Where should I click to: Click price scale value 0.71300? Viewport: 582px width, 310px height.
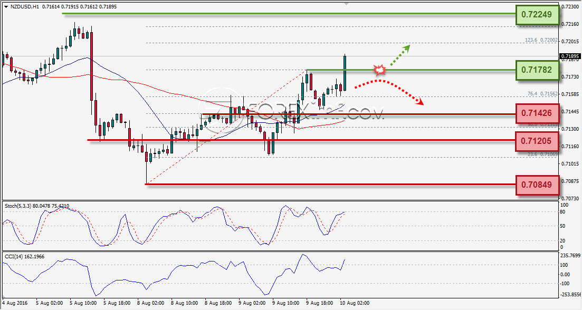pyautogui.click(x=570, y=129)
